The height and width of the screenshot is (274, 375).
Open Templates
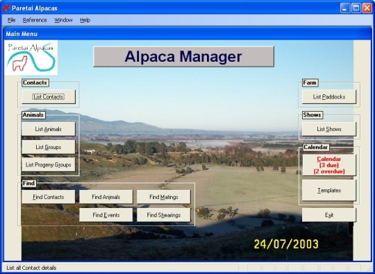click(329, 190)
